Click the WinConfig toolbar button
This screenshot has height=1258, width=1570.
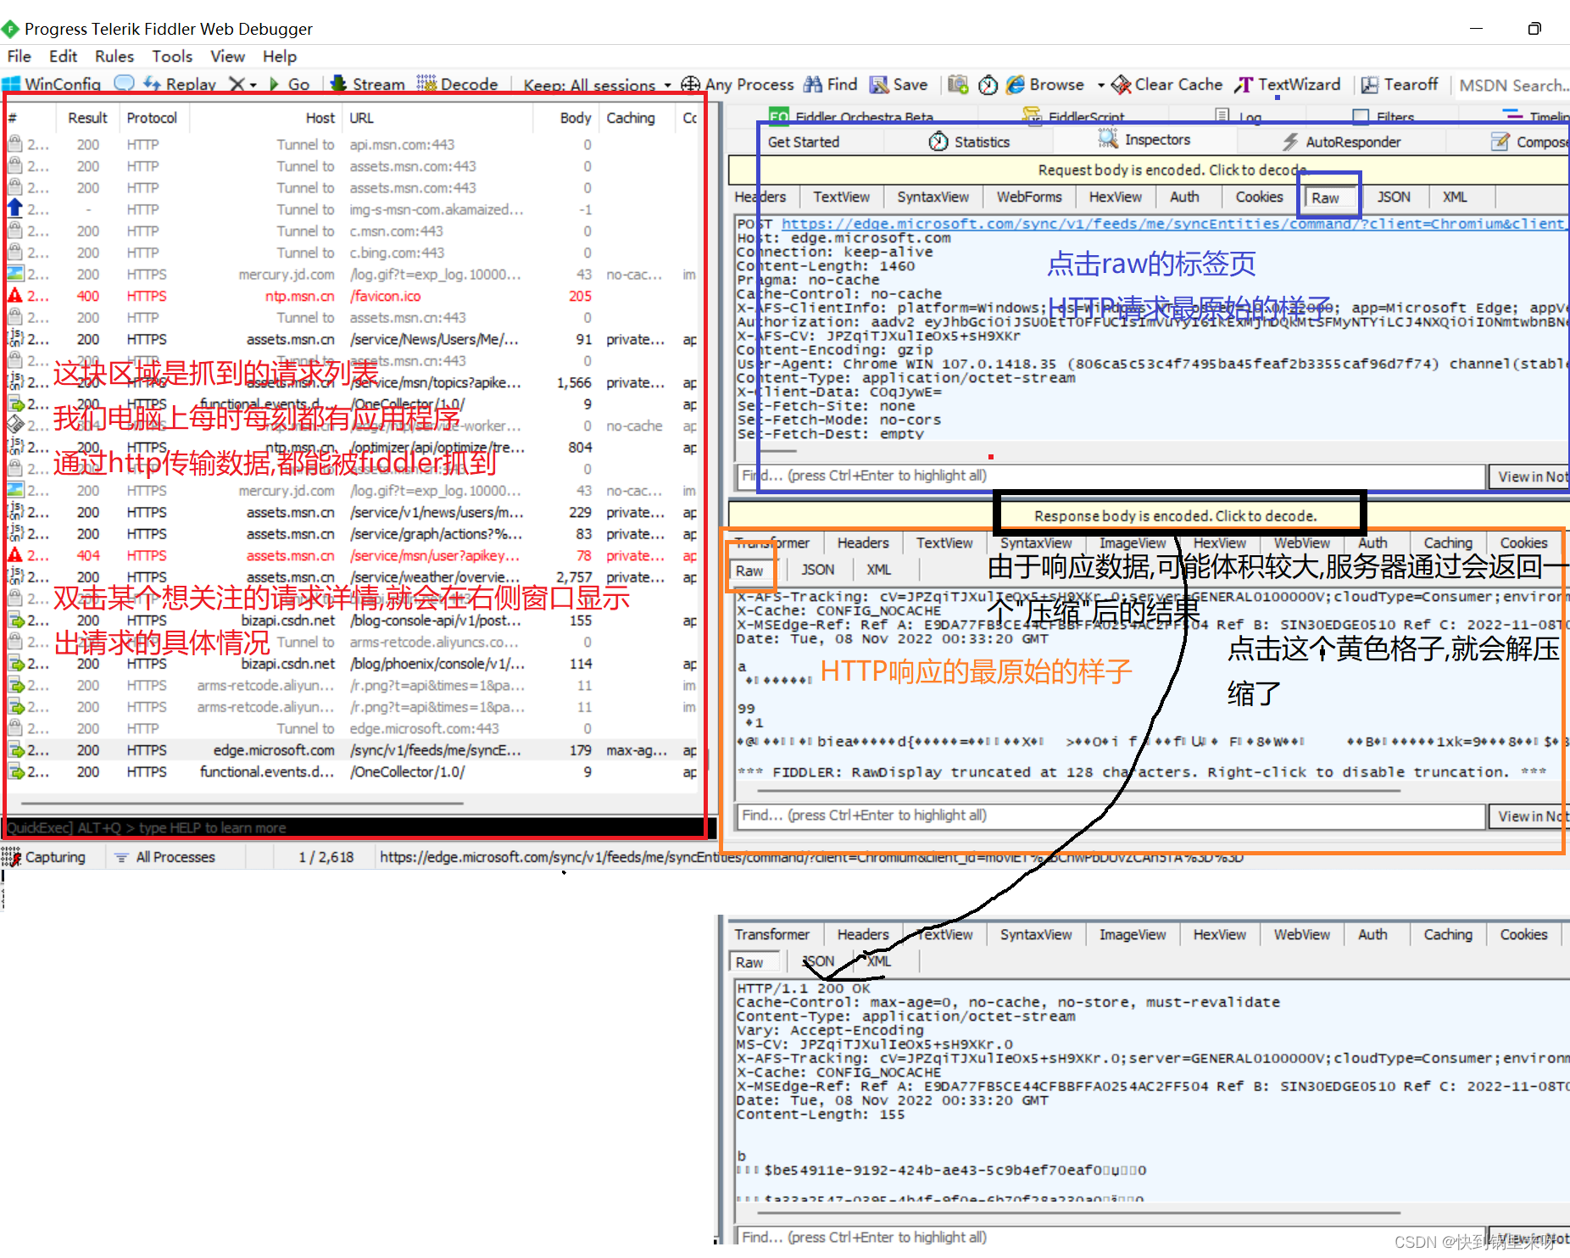[x=53, y=84]
